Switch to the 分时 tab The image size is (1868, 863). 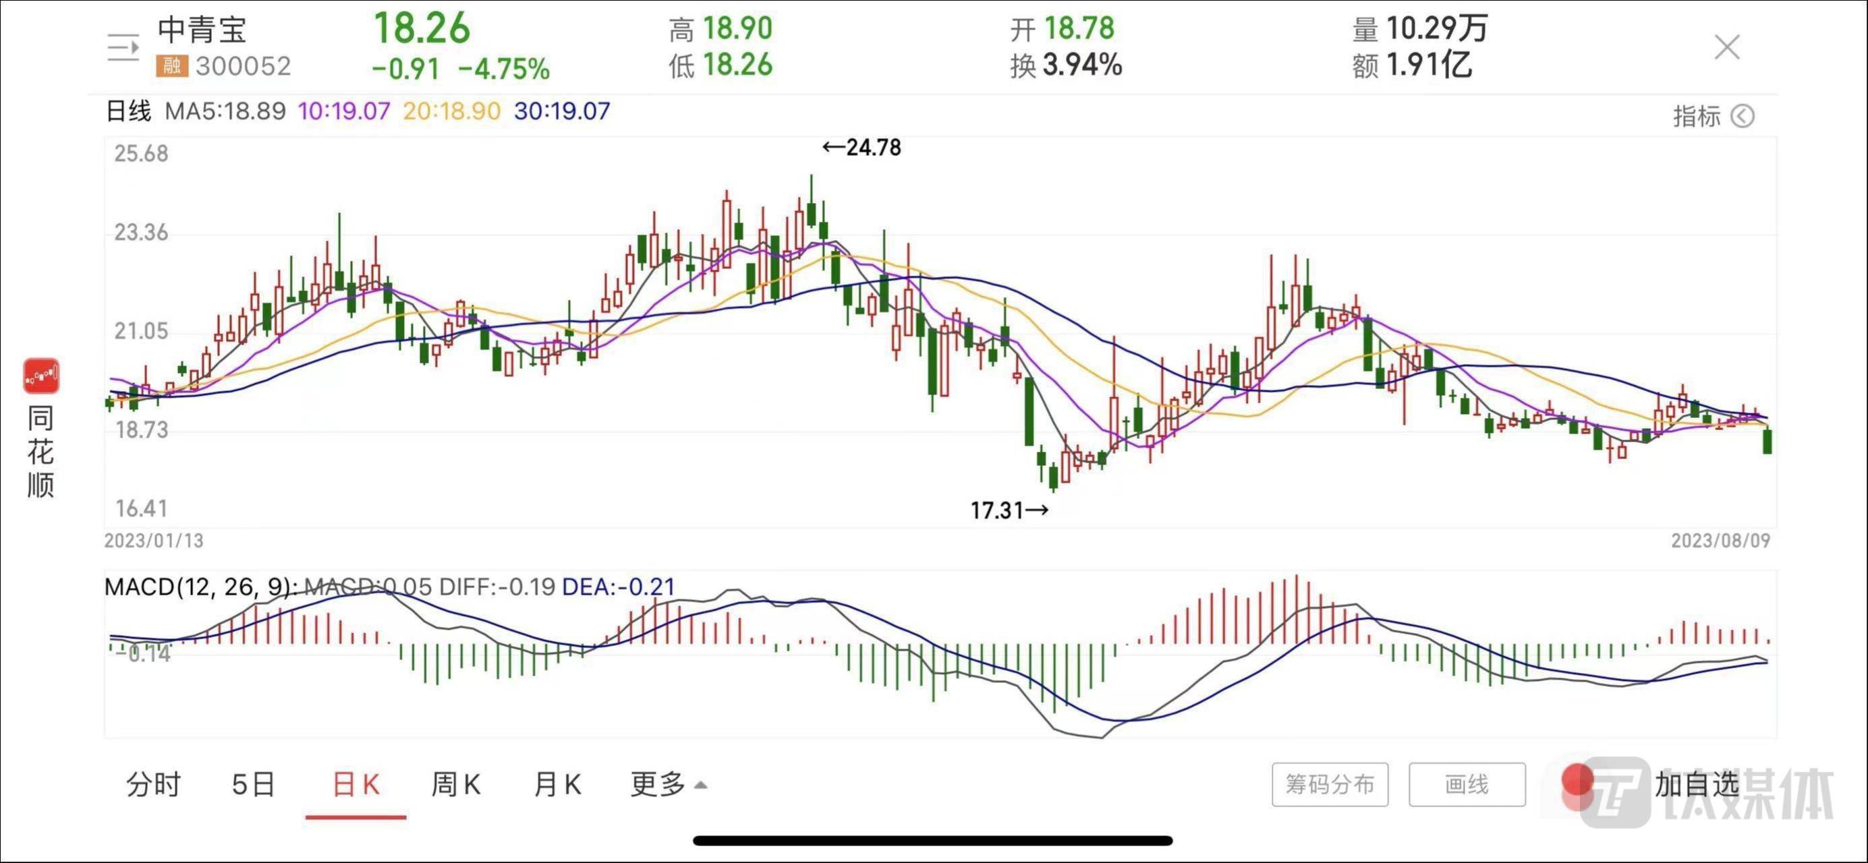[x=153, y=784]
